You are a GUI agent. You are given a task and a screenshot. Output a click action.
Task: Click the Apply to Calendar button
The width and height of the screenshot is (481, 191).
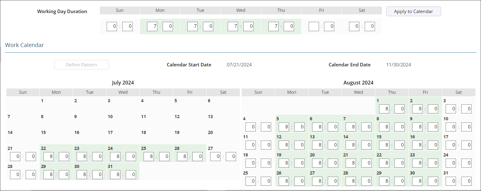413,12
